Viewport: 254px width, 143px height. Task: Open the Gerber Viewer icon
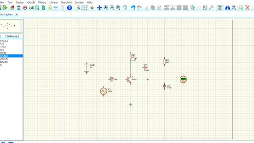tap(37, 8)
